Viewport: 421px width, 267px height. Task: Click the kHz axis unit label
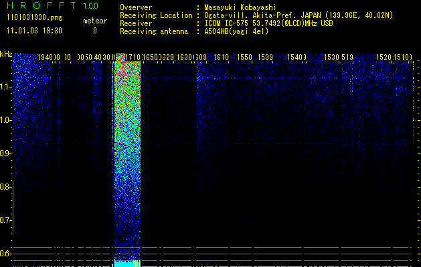tap(6, 54)
